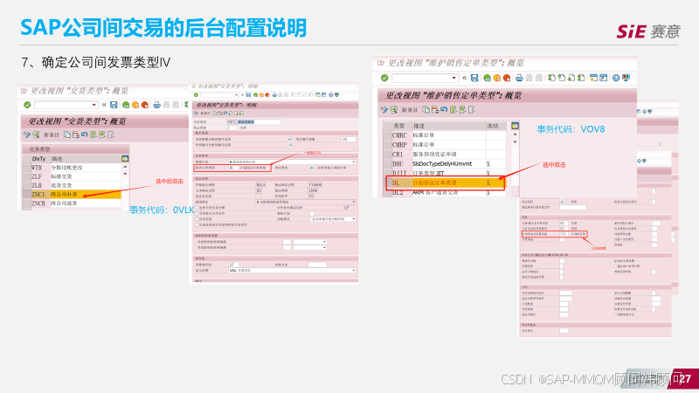Click the 交货类型 field containing ZNC1 in details
The width and height of the screenshot is (699, 393).
tap(232, 121)
